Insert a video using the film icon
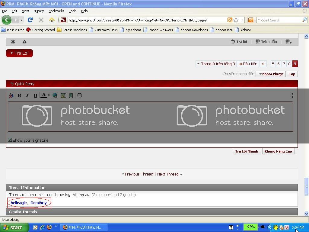Screen dimensions: 309x232 [x=71, y=95]
